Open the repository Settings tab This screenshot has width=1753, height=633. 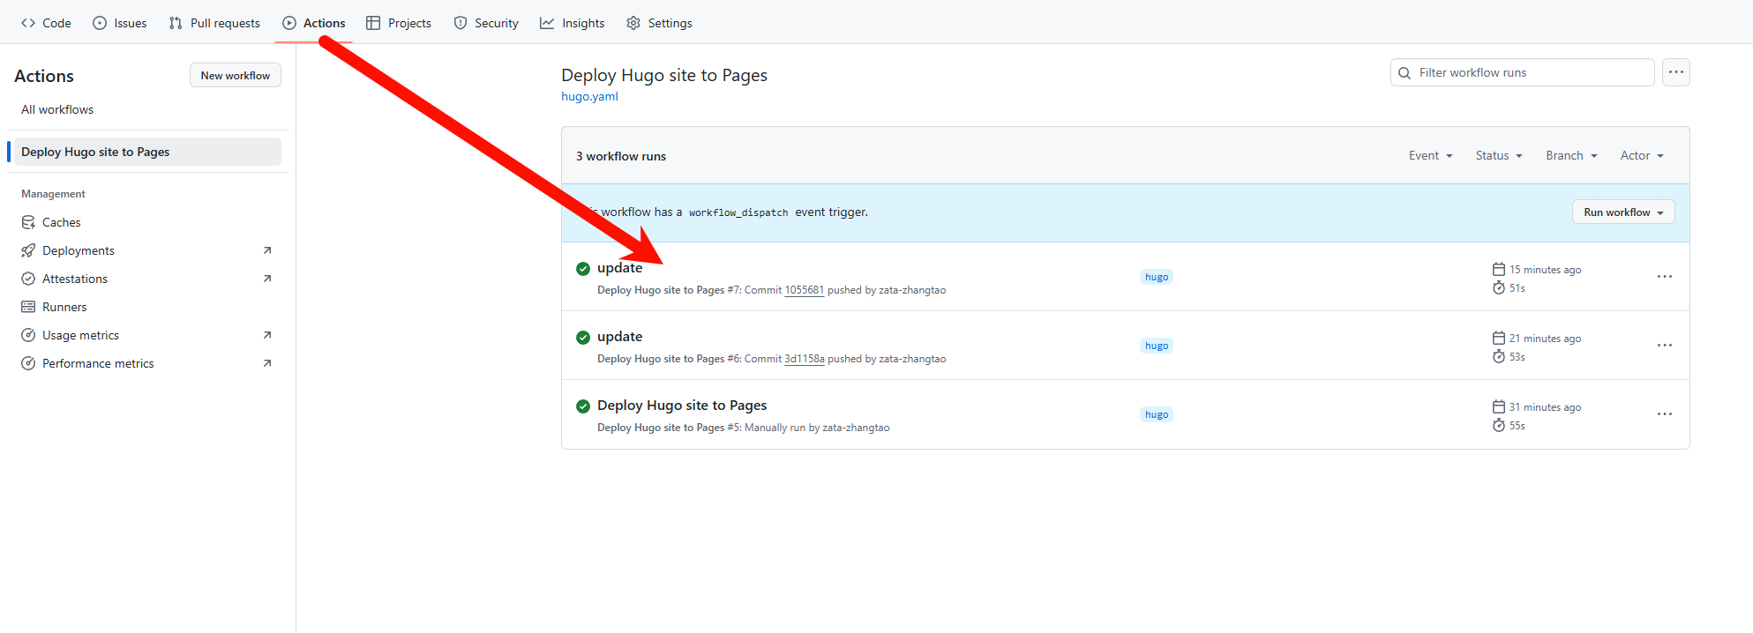tap(659, 23)
